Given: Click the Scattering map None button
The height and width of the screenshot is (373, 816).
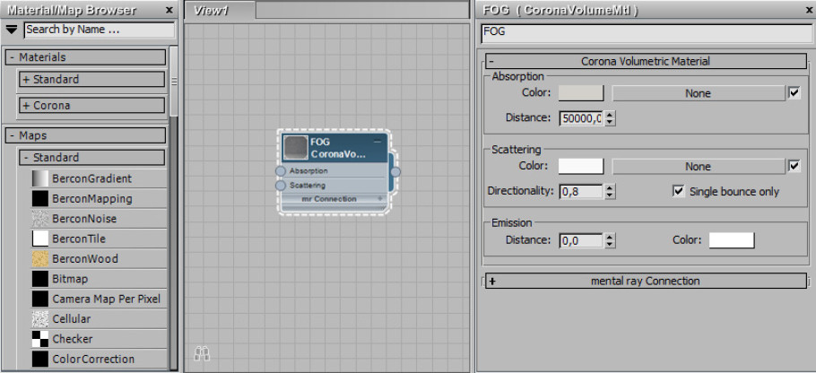Looking at the screenshot, I should coord(698,167).
